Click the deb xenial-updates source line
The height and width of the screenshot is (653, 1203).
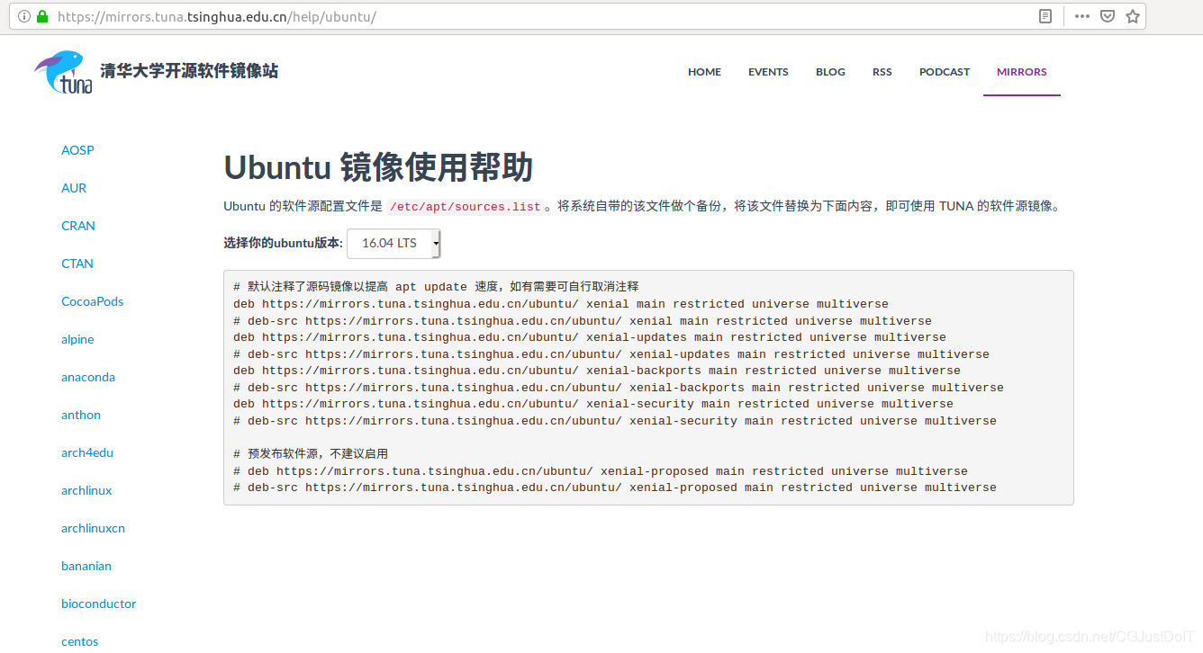(590, 337)
